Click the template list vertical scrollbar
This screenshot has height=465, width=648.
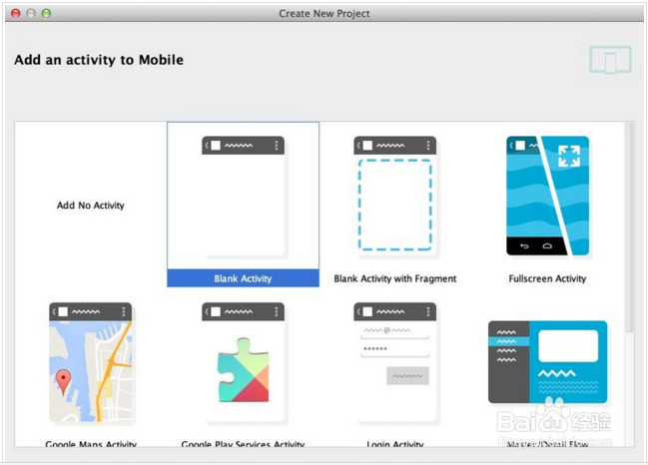pos(629,228)
